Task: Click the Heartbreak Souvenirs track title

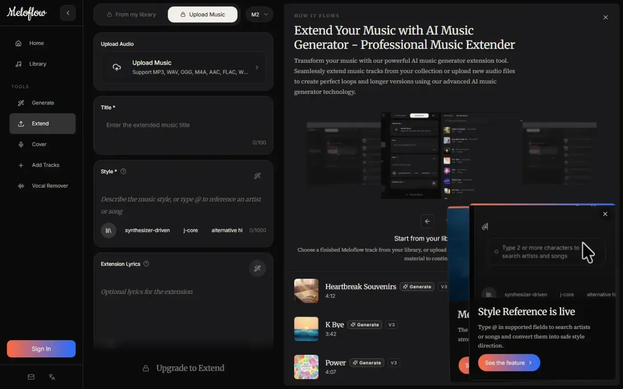Action: point(361,287)
